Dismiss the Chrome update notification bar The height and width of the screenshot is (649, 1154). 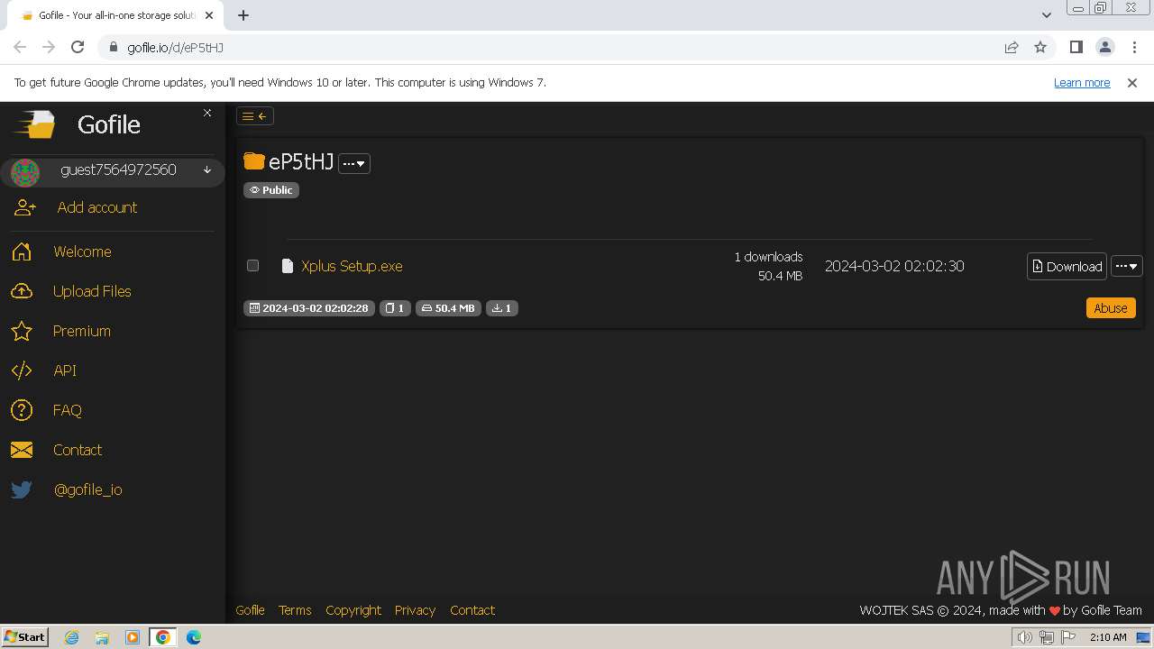(x=1132, y=82)
